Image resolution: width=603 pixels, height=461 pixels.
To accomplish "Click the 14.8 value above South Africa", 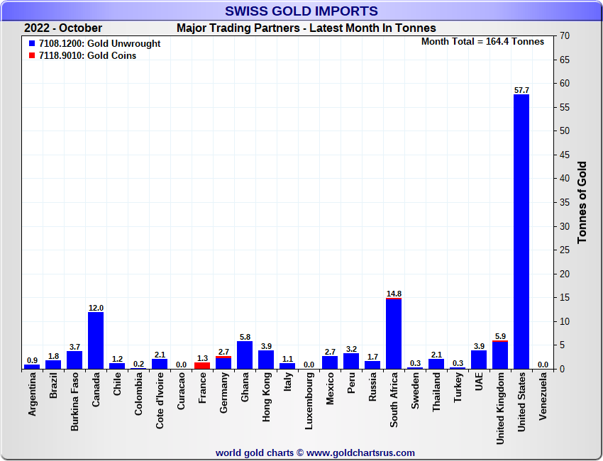I will [x=394, y=294].
